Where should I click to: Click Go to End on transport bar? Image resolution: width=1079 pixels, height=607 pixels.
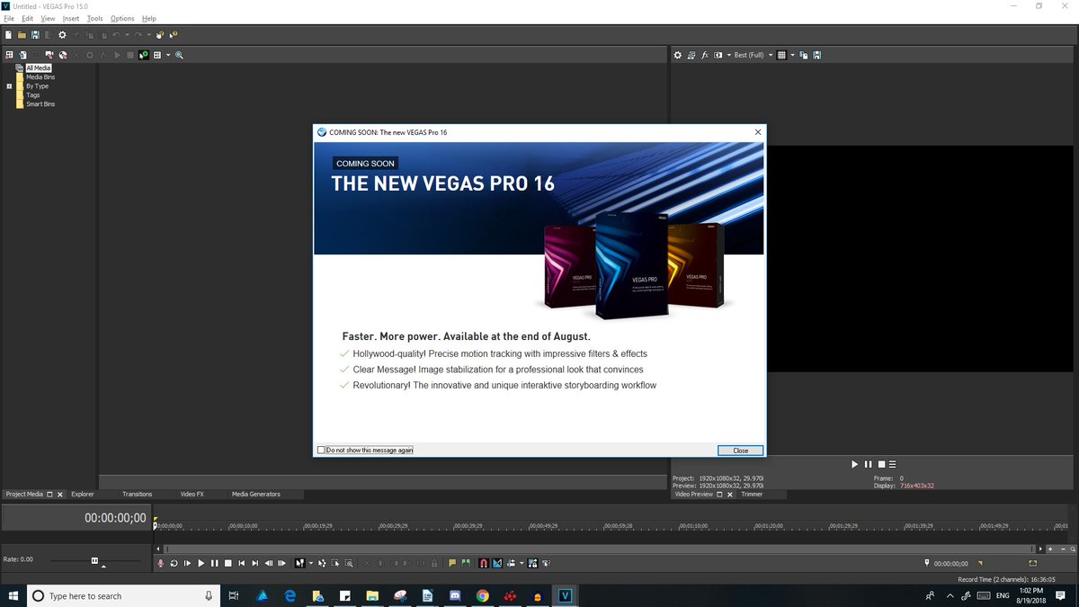254,563
